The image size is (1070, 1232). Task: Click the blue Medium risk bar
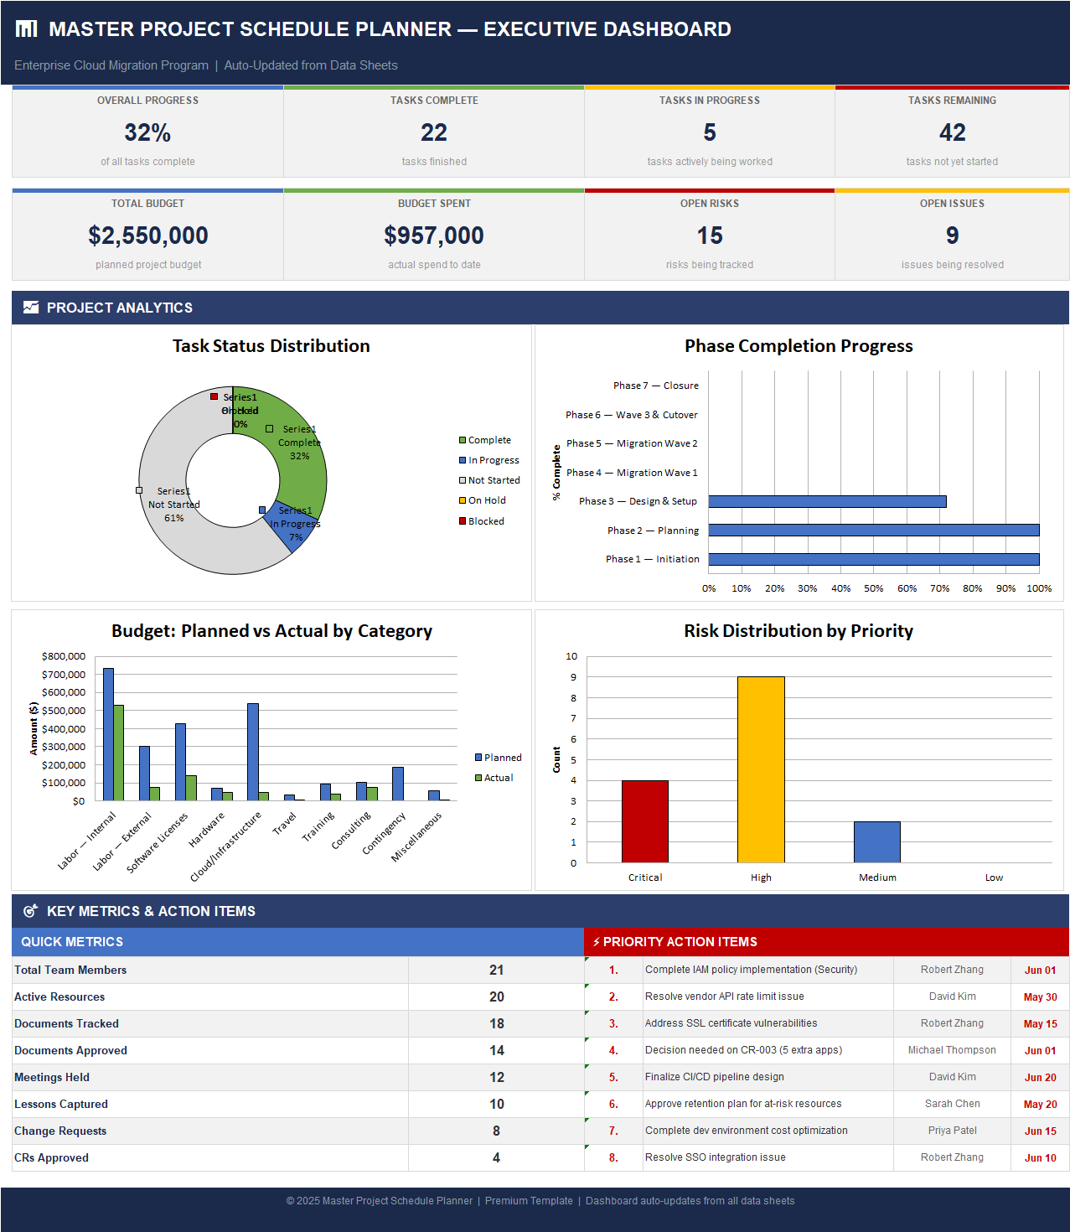877,842
